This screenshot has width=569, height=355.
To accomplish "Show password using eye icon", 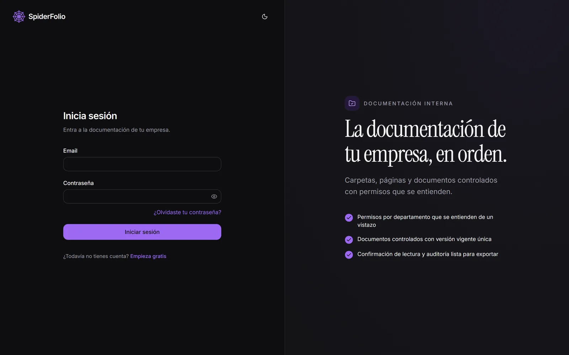I will 214,196.
